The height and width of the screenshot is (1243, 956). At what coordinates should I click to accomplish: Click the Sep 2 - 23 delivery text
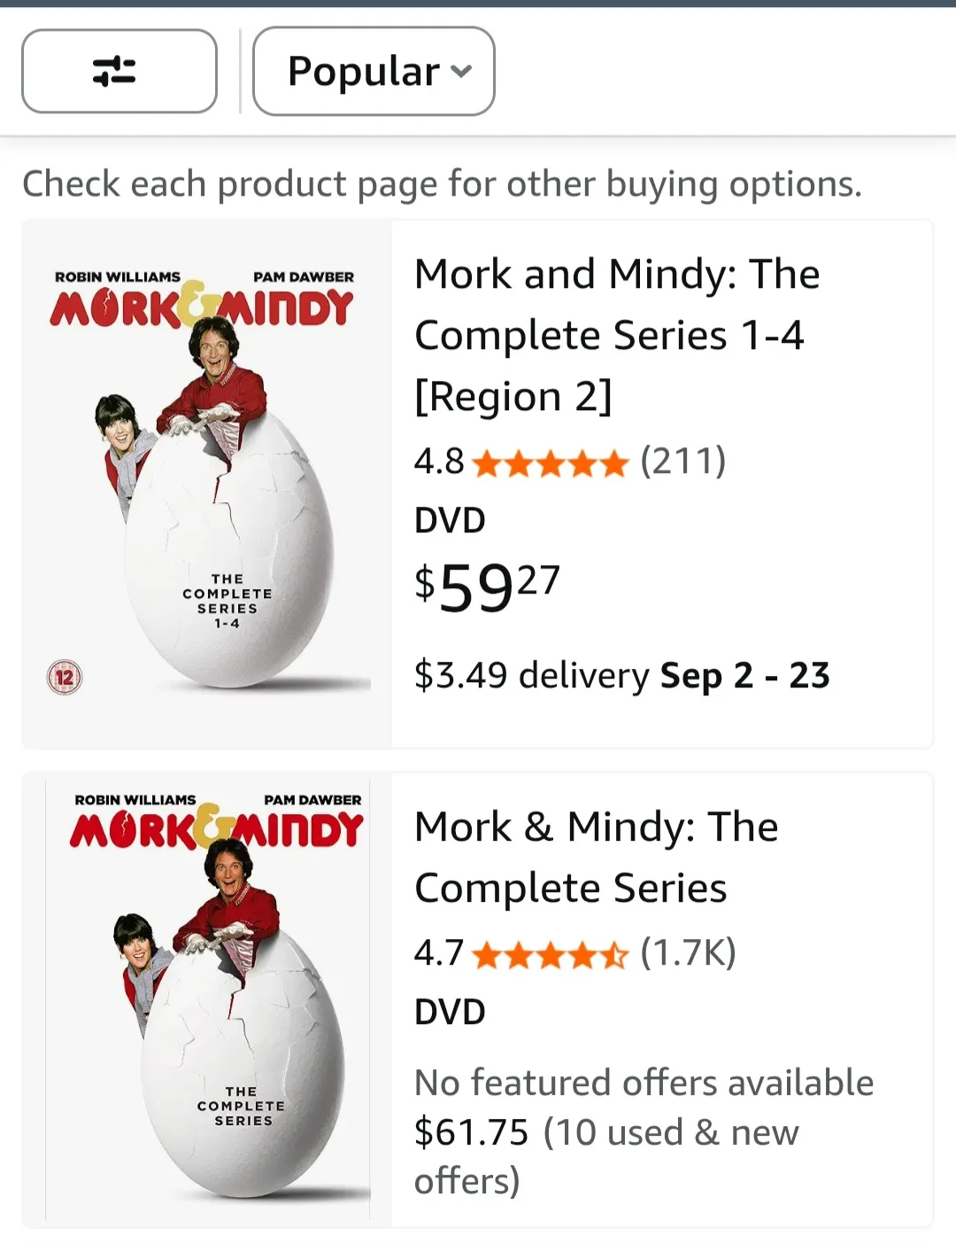[744, 675]
